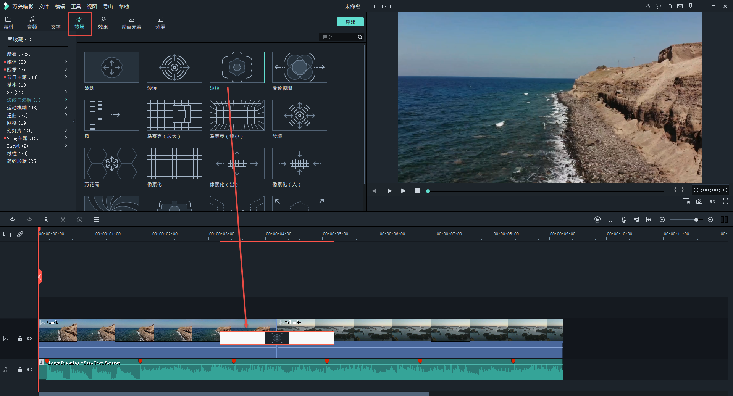Open the 效果 effects tab
The image size is (733, 396).
click(x=103, y=23)
